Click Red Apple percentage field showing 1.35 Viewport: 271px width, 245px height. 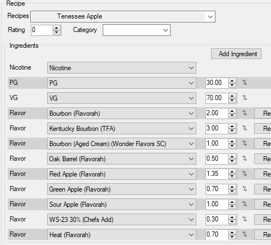click(x=217, y=174)
